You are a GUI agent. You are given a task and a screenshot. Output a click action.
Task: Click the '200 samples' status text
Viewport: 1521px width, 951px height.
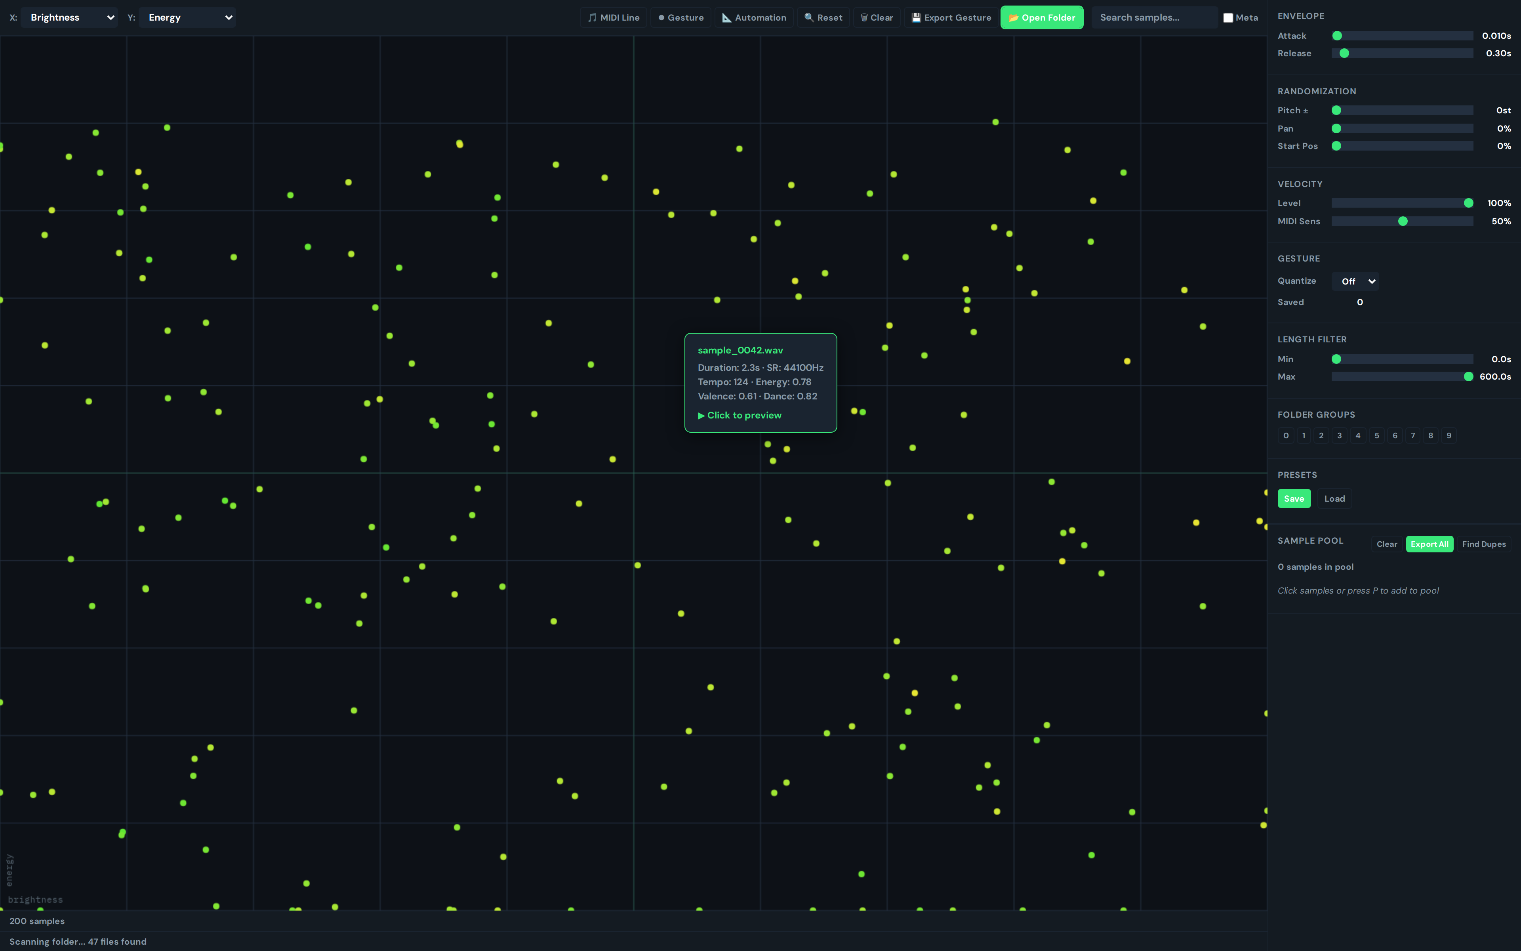37,921
